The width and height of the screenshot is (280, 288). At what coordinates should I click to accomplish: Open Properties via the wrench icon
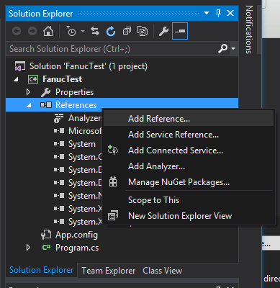[x=163, y=31]
